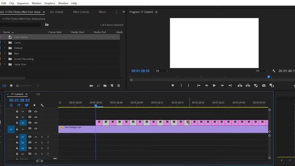Open the Window menu

point(63,3)
